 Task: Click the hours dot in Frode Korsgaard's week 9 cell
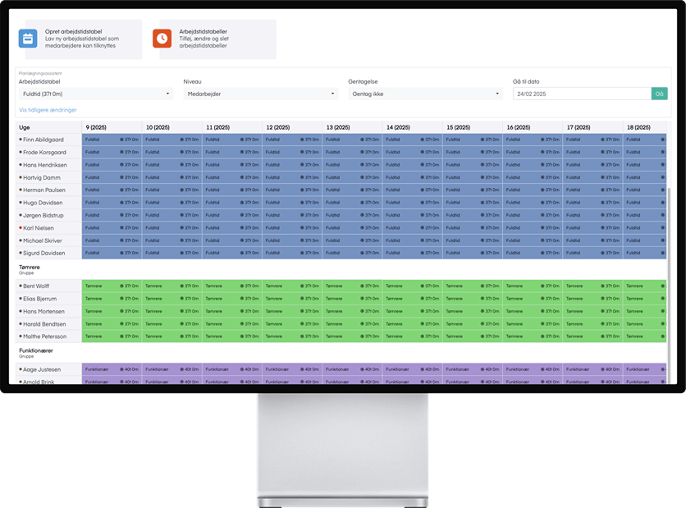pos(122,153)
